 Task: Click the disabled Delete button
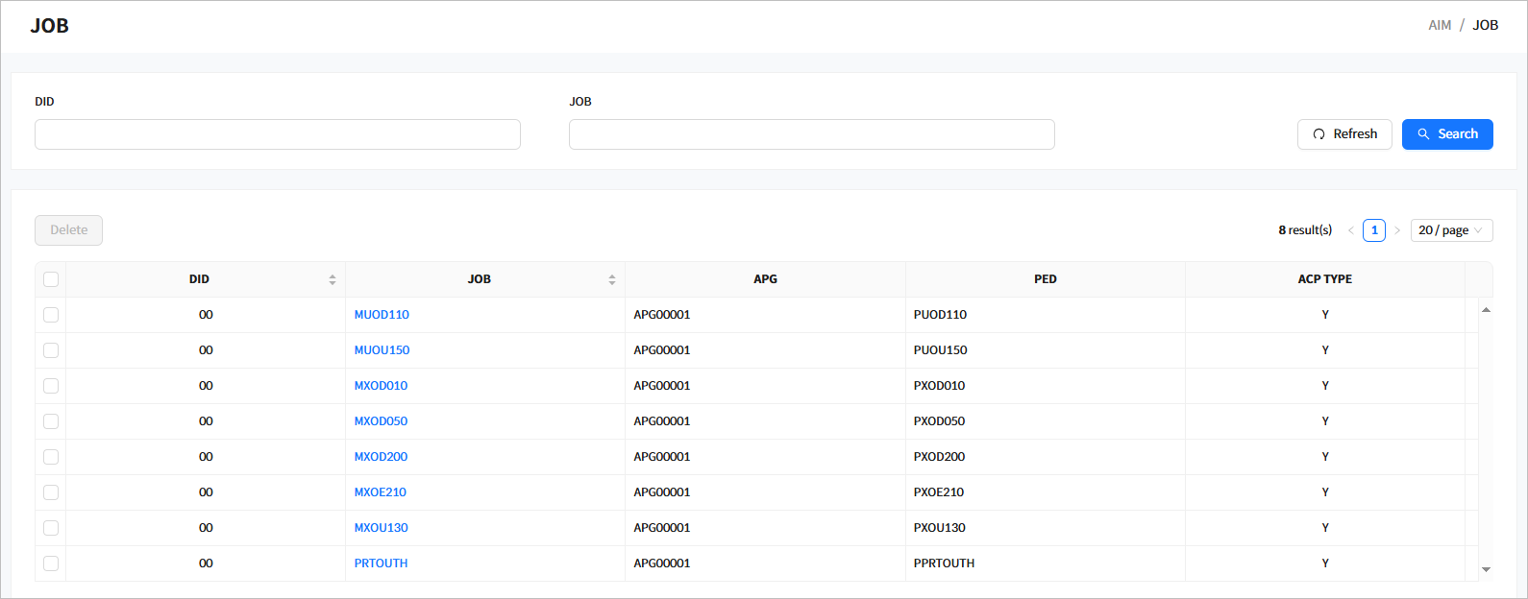(x=68, y=230)
